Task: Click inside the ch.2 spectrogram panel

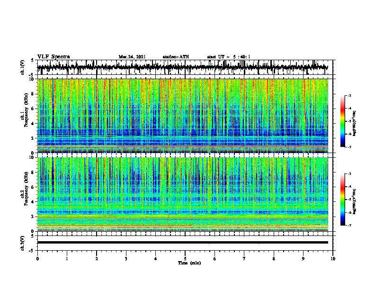Action: [x=182, y=194]
